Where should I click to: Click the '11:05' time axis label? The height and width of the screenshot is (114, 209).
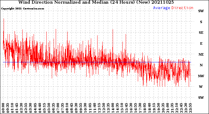[x=90, y=108]
